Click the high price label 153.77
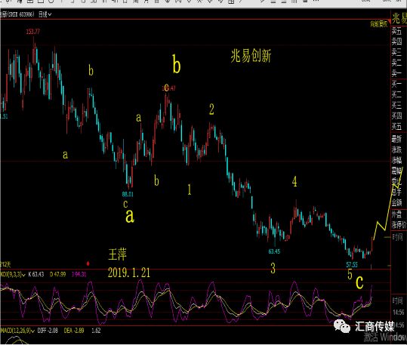407x345 pixels. 33,32
